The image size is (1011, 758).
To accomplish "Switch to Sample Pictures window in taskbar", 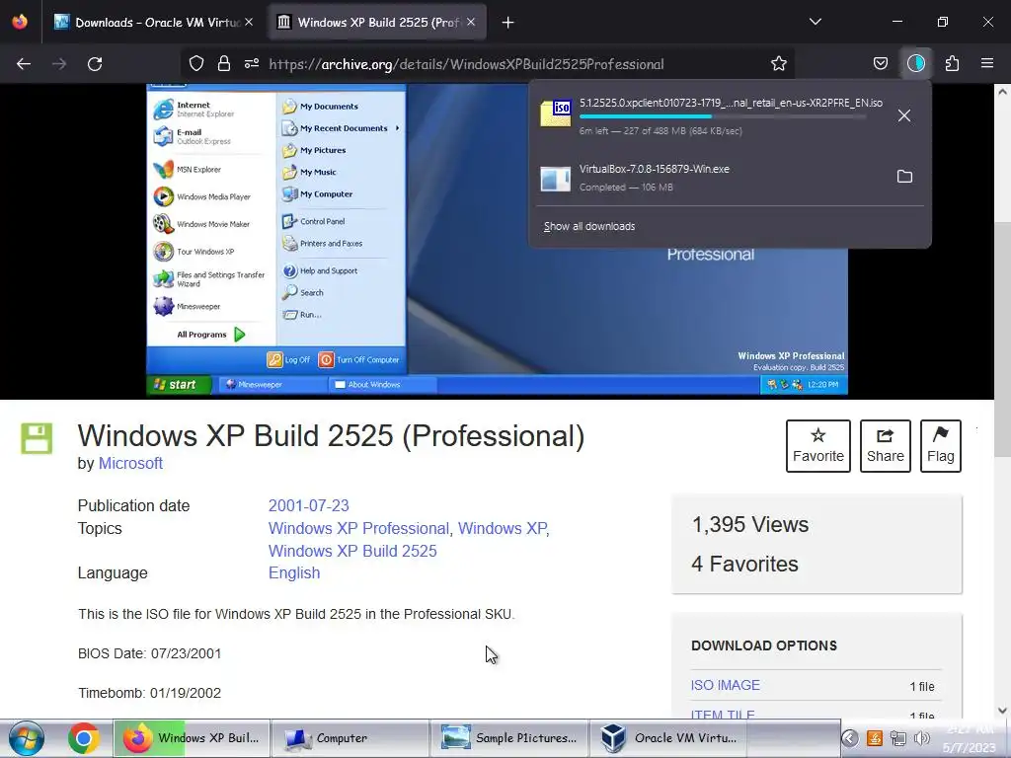I will [x=508, y=738].
